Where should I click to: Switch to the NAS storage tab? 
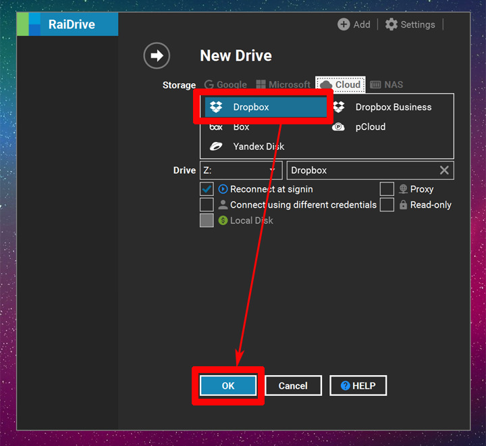point(387,84)
